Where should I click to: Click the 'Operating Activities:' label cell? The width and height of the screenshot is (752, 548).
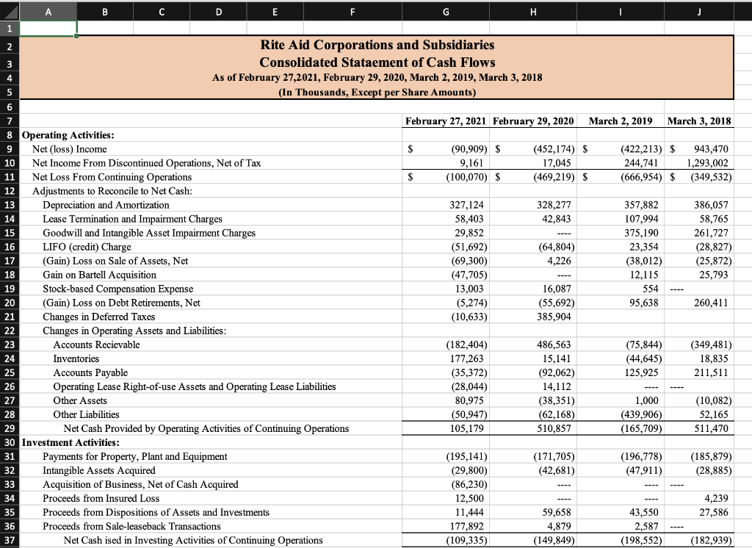click(65, 135)
